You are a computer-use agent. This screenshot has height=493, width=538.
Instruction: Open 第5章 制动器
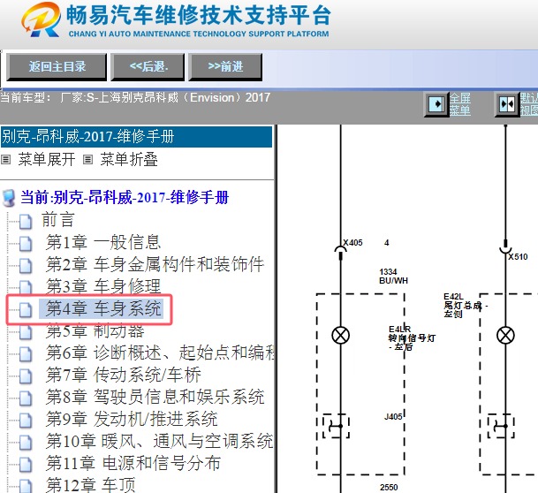tap(95, 330)
